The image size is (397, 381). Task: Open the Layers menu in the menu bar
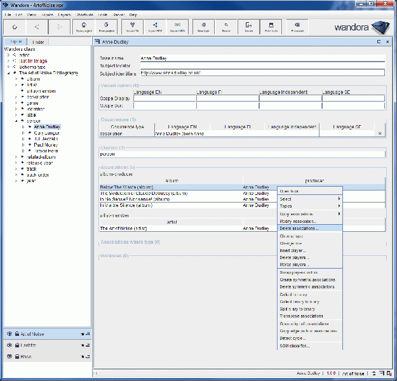pos(65,14)
